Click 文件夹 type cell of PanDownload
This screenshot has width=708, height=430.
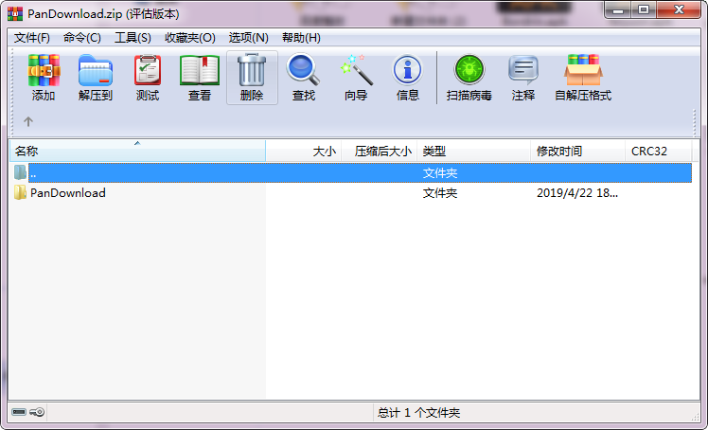(440, 193)
